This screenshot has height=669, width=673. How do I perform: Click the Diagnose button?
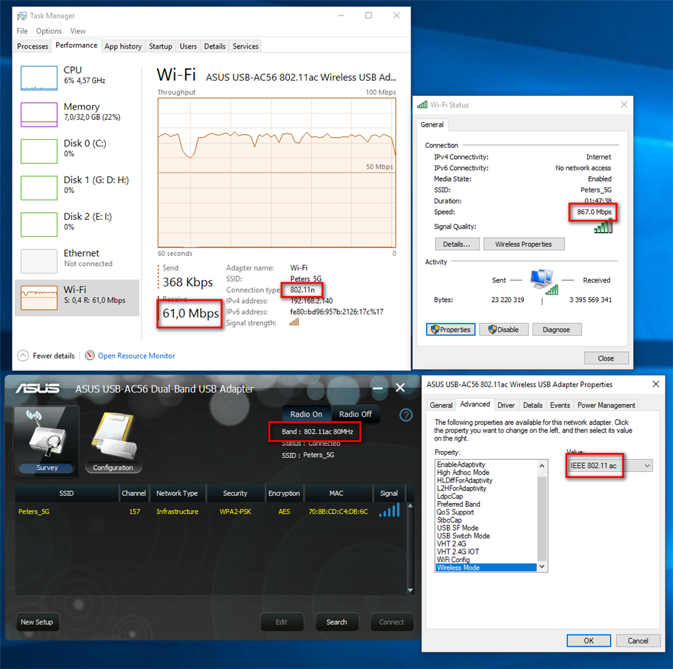[x=556, y=330]
